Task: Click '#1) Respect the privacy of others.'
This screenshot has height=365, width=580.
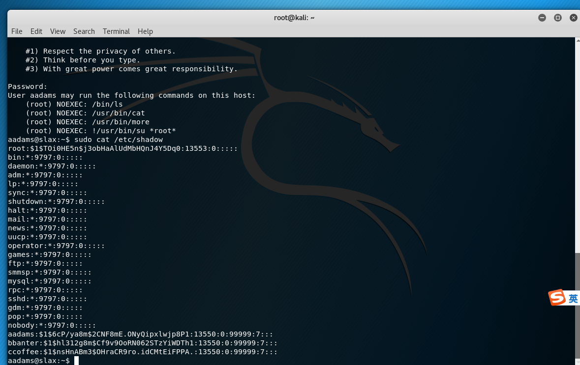Action: pos(101,52)
